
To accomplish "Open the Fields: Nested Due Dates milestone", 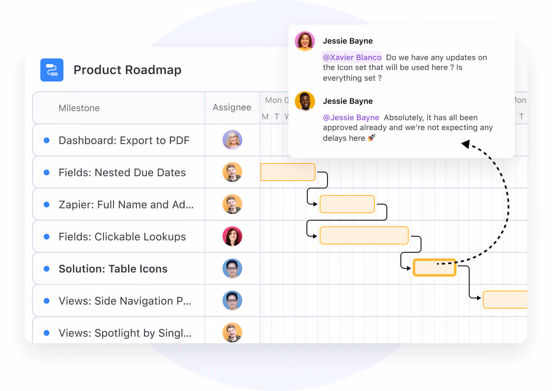I will [x=122, y=172].
